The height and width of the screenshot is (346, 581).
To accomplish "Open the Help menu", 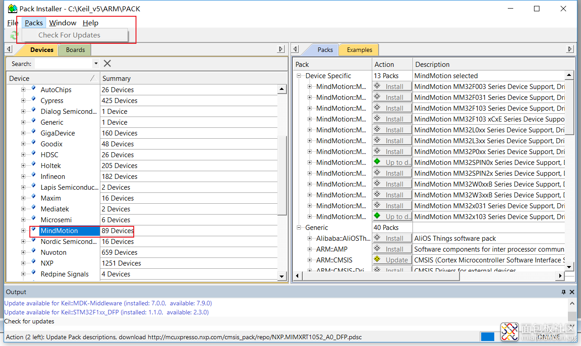I will tap(90, 23).
